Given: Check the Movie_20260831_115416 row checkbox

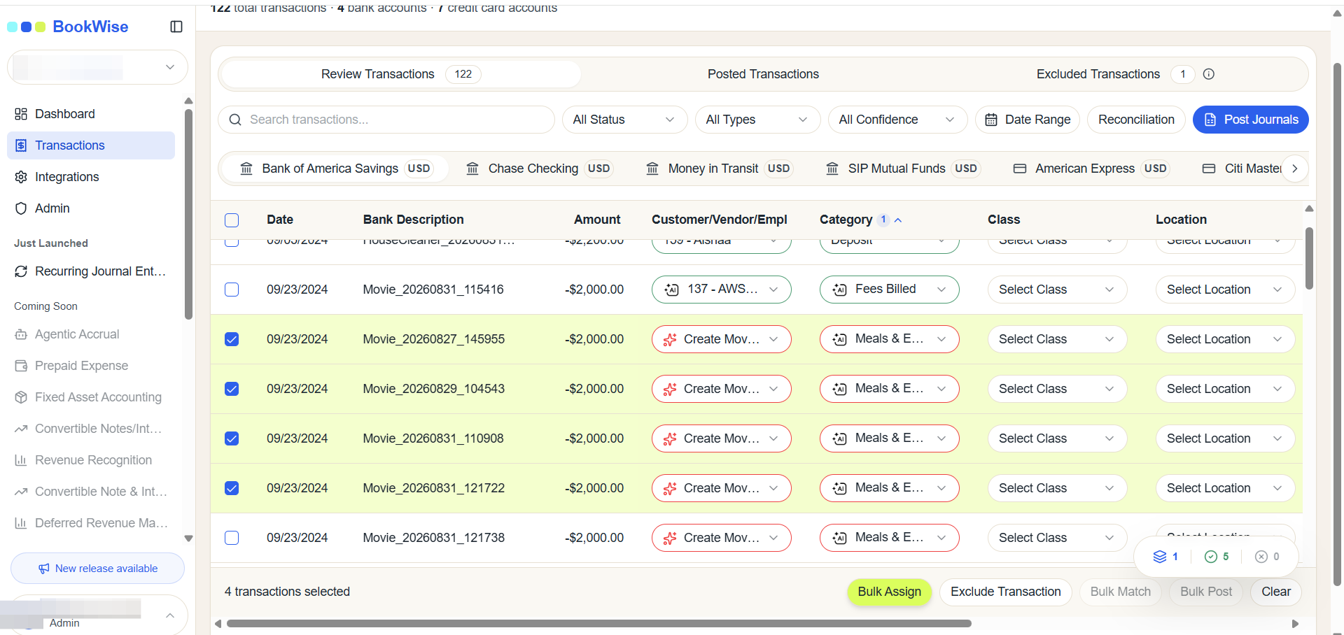Looking at the screenshot, I should 232,290.
